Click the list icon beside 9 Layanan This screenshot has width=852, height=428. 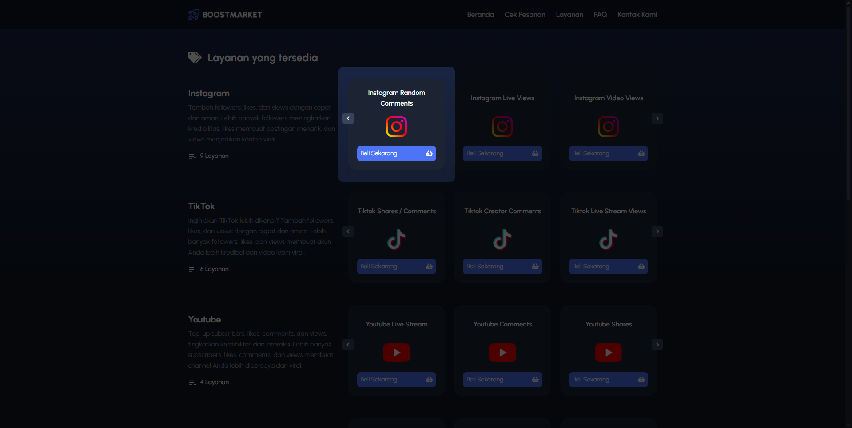click(192, 157)
